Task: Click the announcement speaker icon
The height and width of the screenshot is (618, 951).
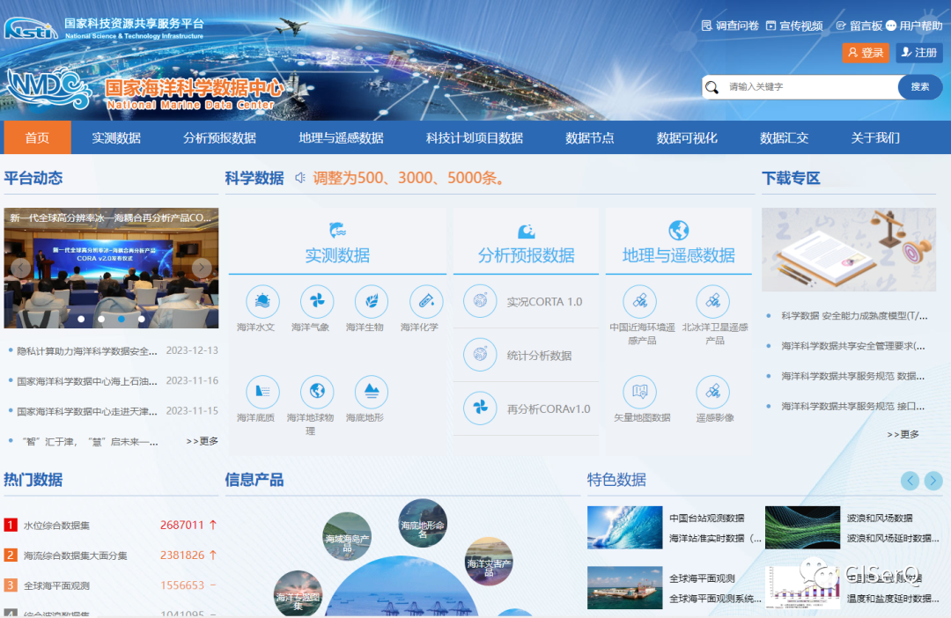Action: coord(299,178)
